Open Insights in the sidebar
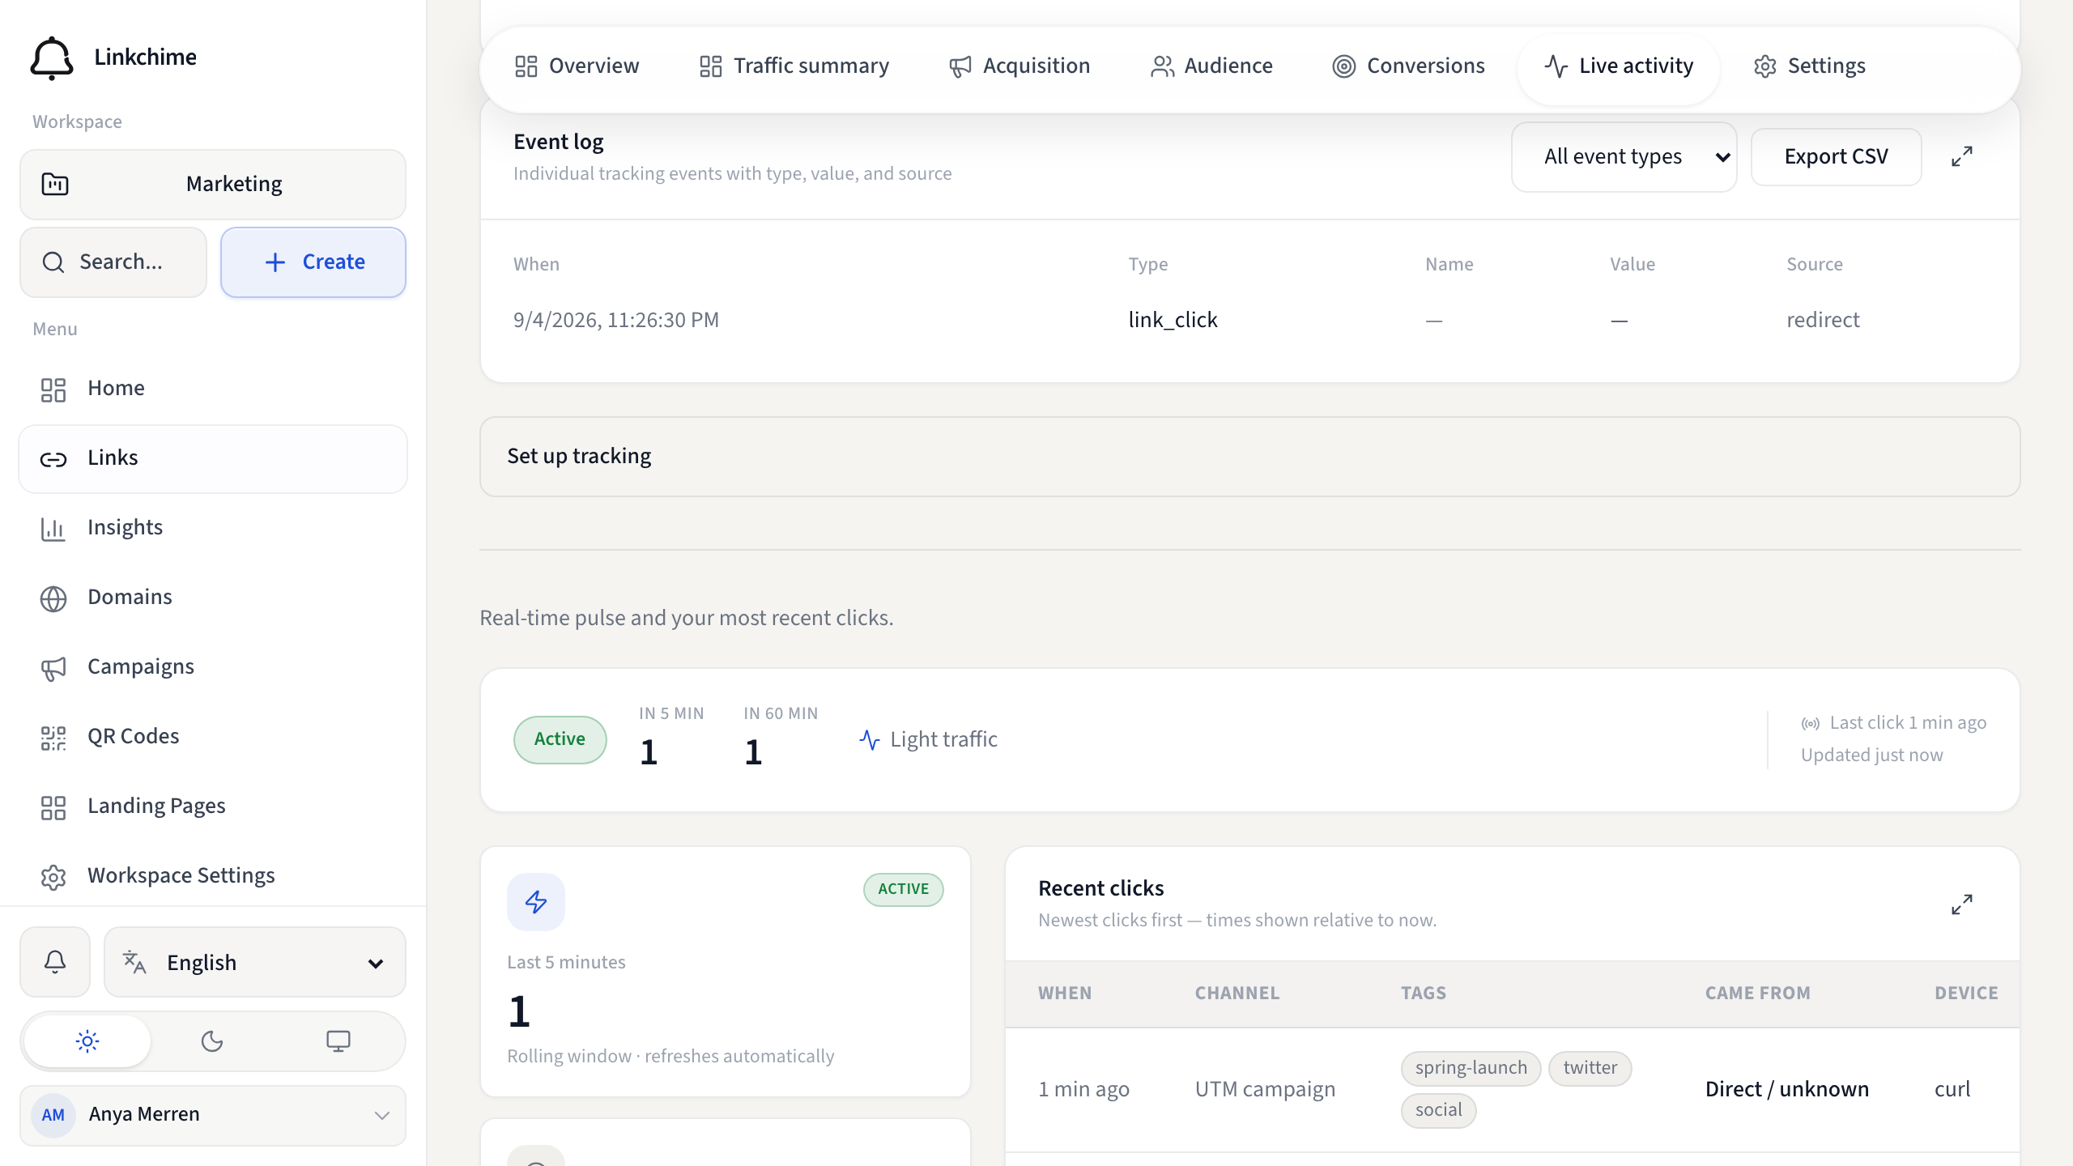2073x1166 pixels. point(213,528)
